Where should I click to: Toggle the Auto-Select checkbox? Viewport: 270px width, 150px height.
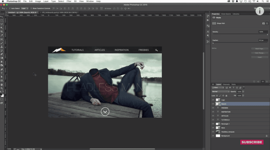[x=10, y=9]
